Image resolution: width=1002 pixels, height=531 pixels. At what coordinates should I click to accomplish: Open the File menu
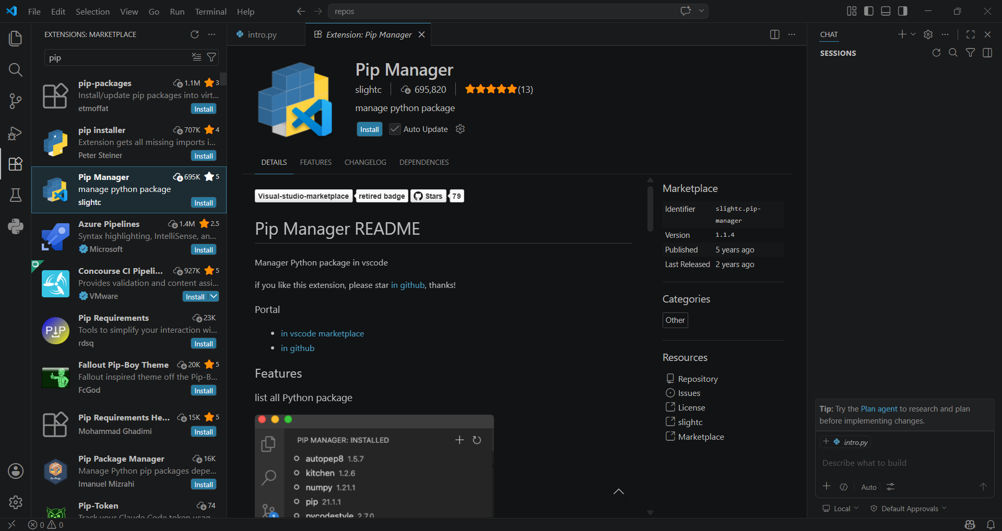(x=34, y=11)
